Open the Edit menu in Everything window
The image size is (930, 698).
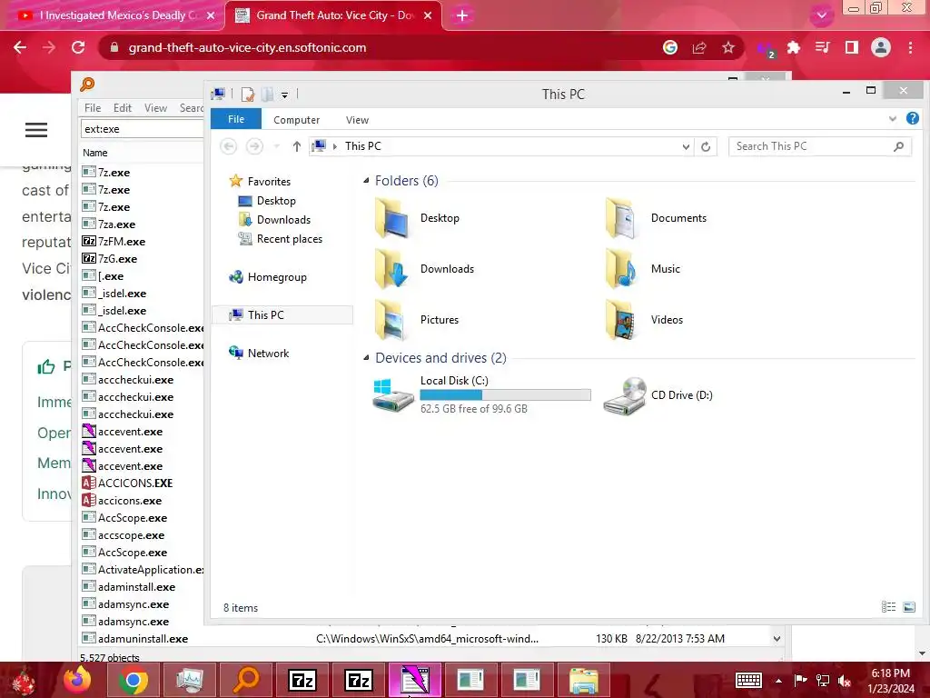pyautogui.click(x=123, y=108)
